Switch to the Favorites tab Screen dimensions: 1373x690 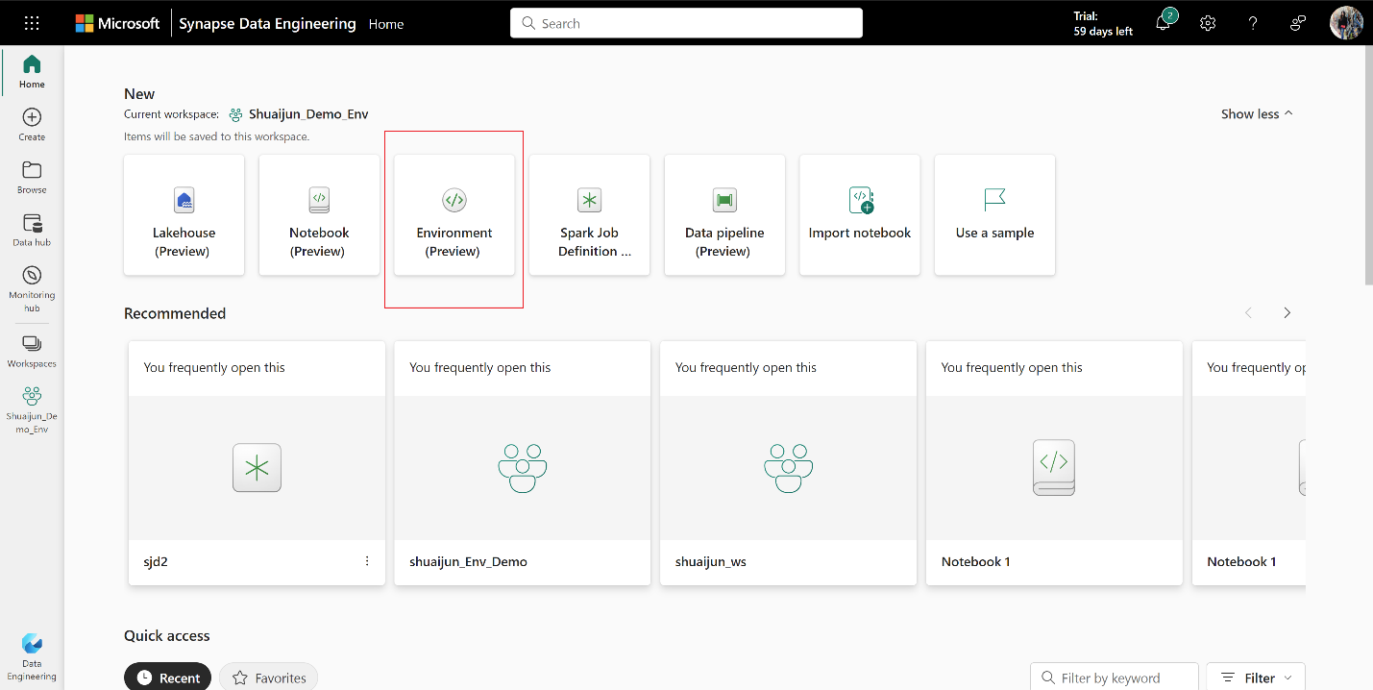click(269, 678)
